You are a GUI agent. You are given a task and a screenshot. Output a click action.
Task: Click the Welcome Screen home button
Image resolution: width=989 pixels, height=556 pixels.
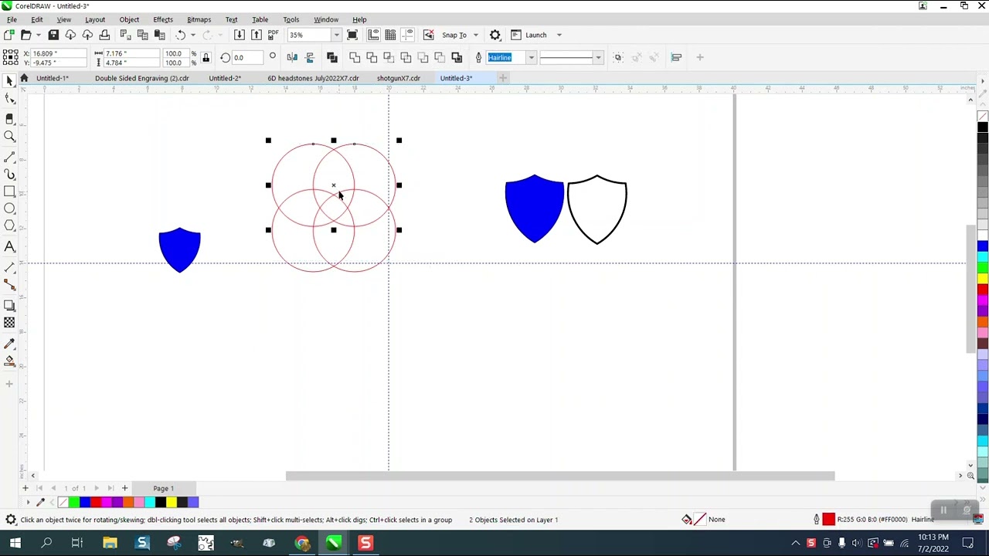click(24, 78)
